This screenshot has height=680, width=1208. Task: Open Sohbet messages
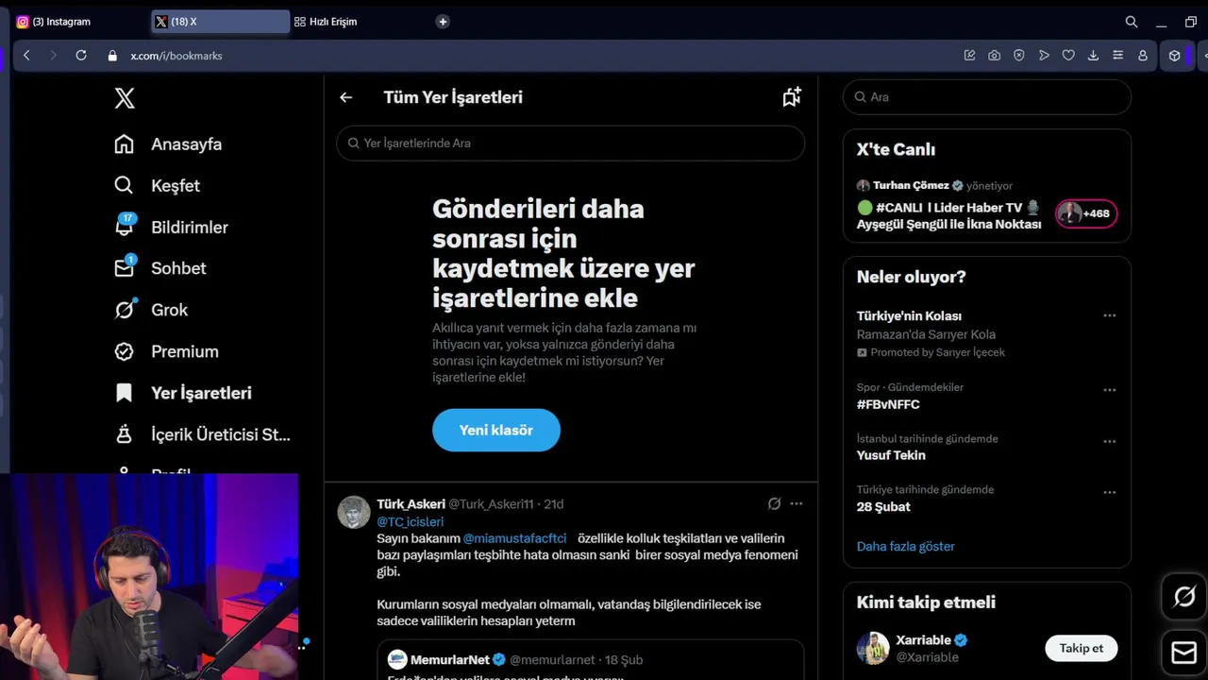159,268
